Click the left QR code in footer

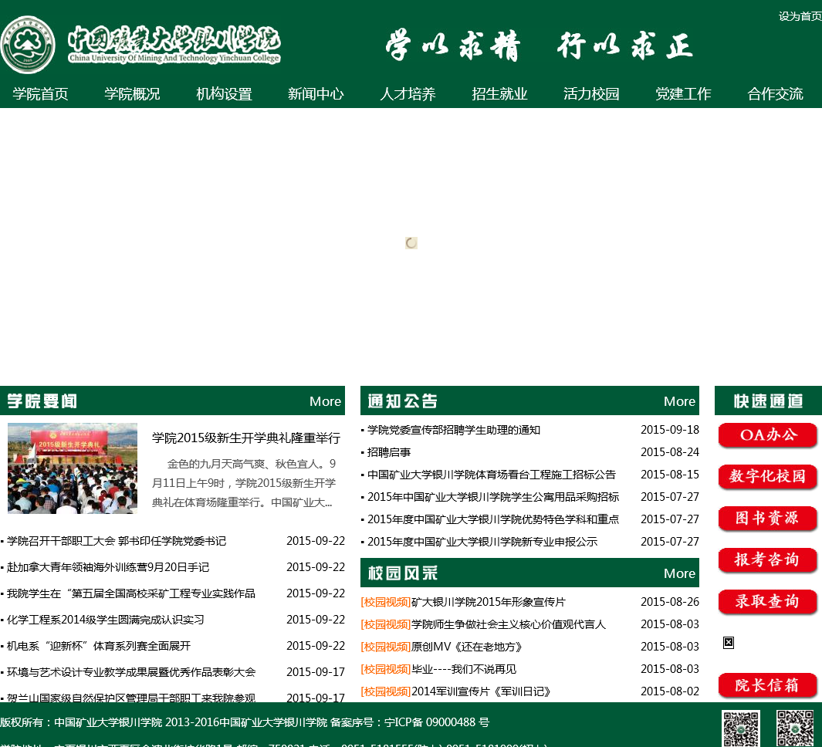[740, 728]
